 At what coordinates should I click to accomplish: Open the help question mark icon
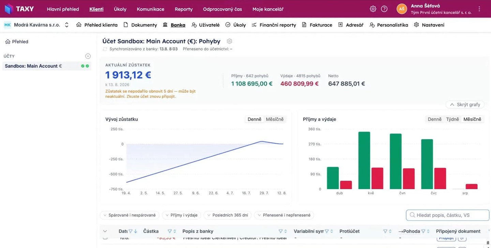(x=384, y=9)
